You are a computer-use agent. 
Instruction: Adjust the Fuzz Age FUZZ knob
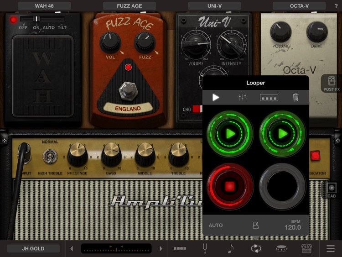tap(145, 42)
